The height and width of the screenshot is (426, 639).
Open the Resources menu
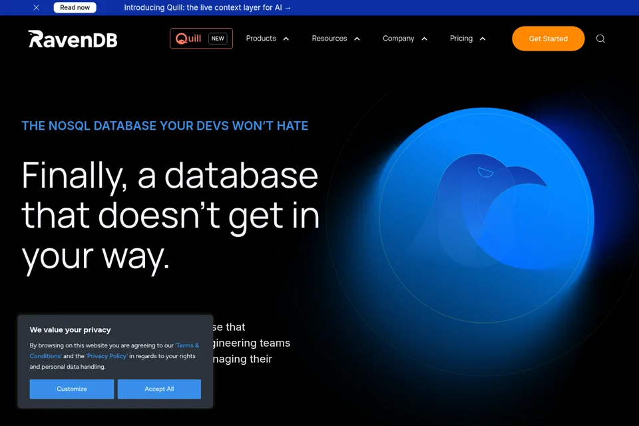tap(329, 39)
